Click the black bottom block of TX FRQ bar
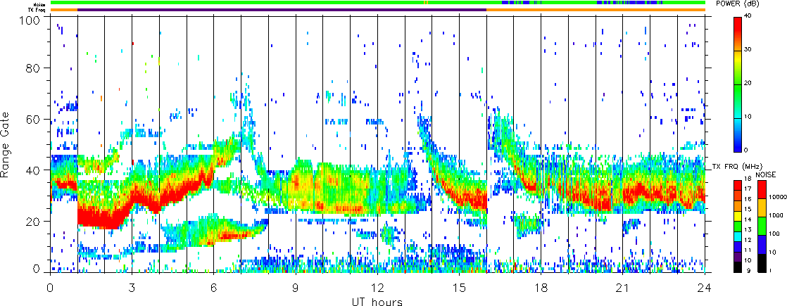The height and width of the screenshot is (306, 787). (x=737, y=266)
